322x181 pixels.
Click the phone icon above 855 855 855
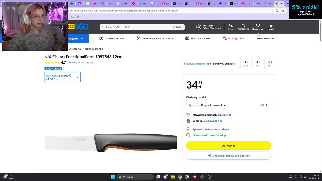243,26
